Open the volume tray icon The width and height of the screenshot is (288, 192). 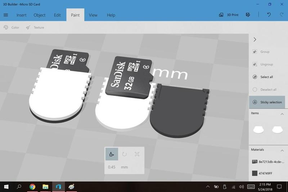click(x=241, y=187)
